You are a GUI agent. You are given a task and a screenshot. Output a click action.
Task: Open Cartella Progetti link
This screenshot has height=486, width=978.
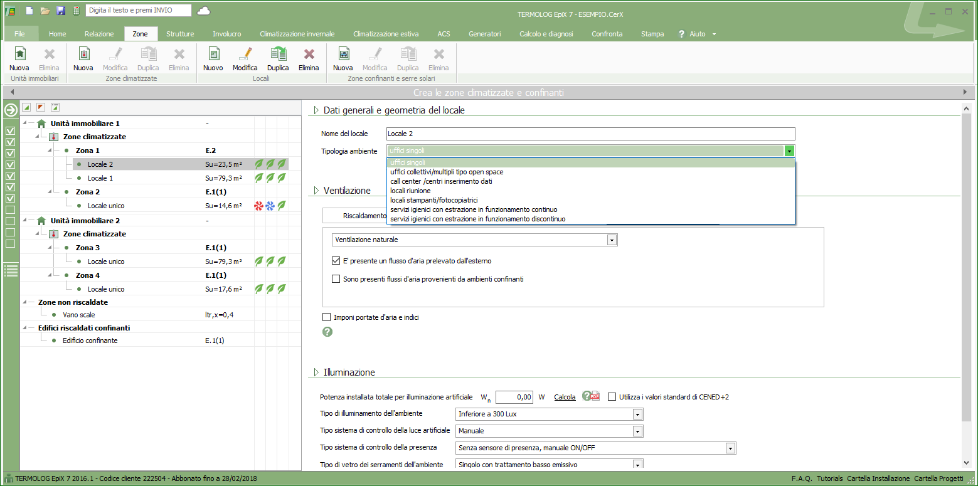click(x=938, y=478)
